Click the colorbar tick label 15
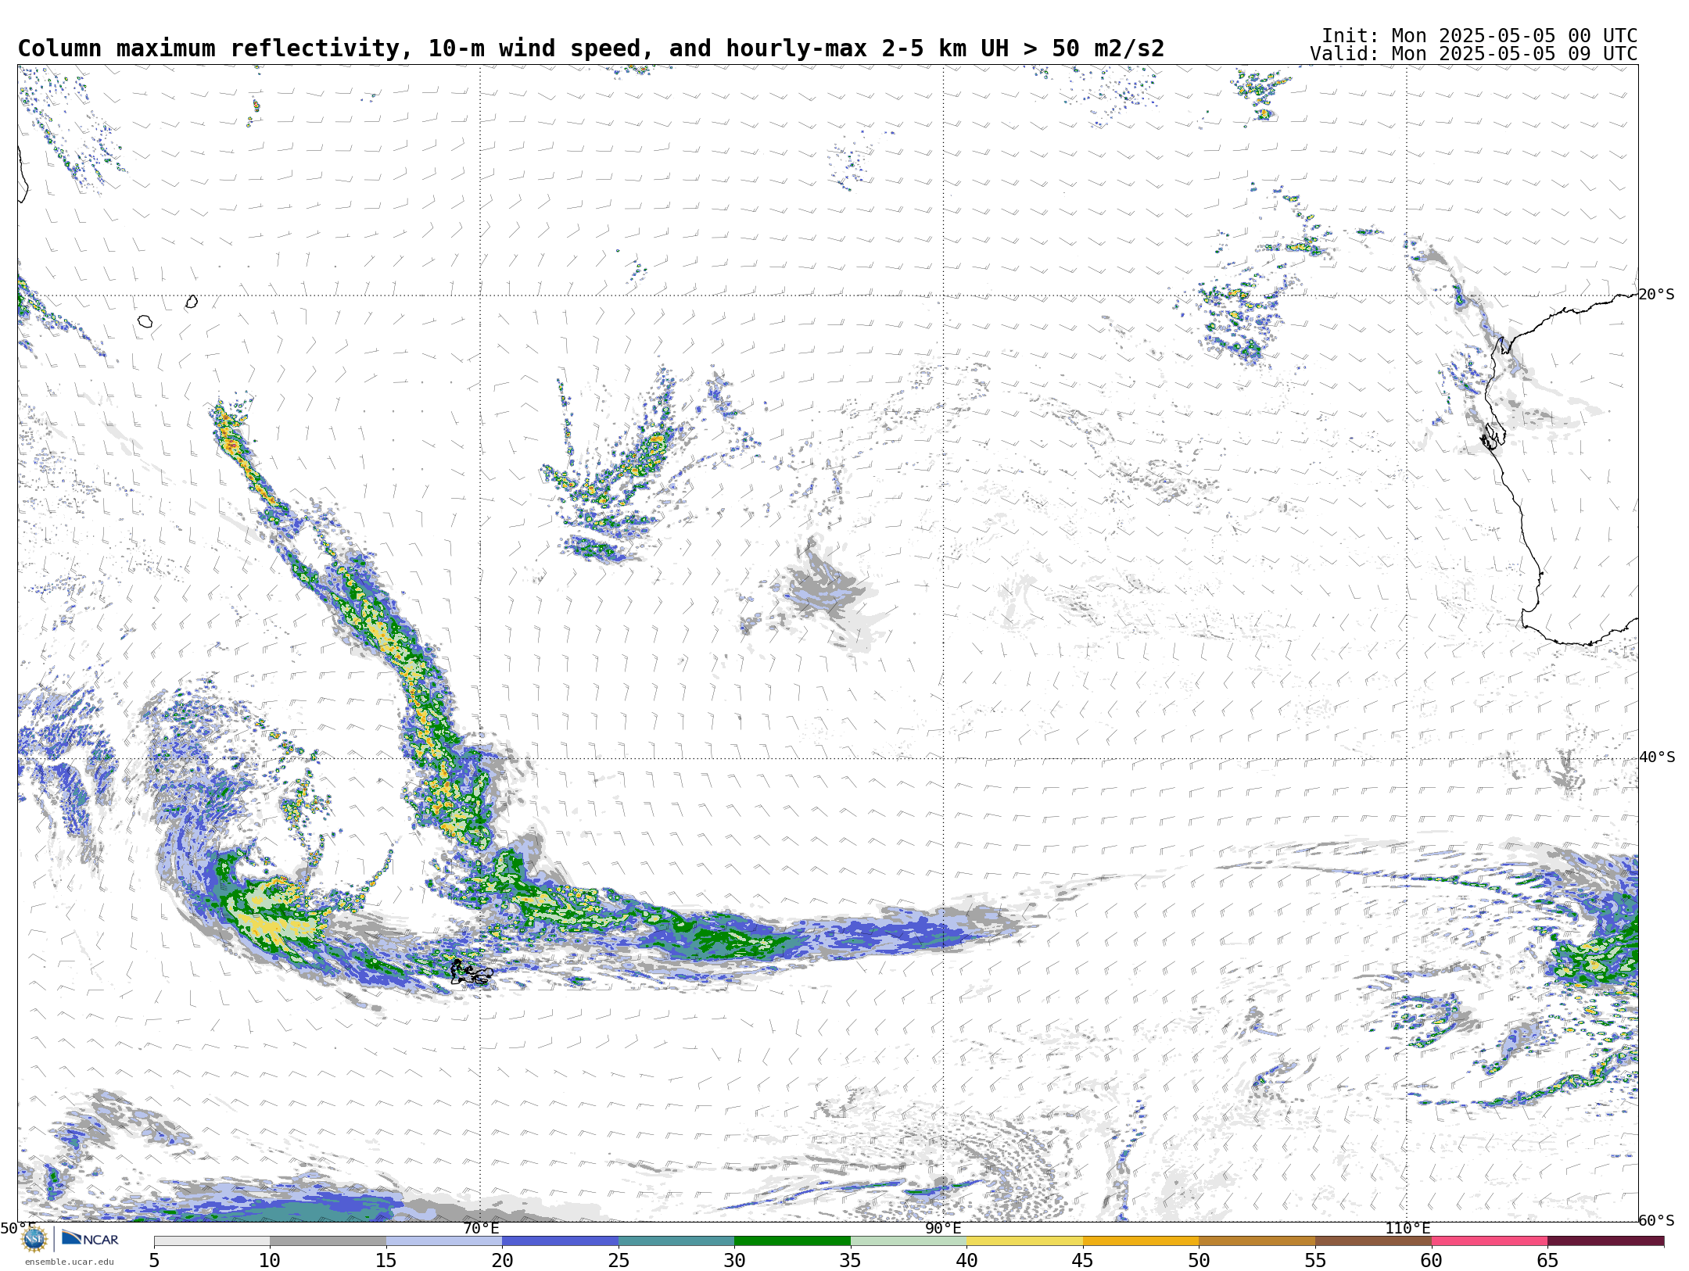 pos(386,1260)
